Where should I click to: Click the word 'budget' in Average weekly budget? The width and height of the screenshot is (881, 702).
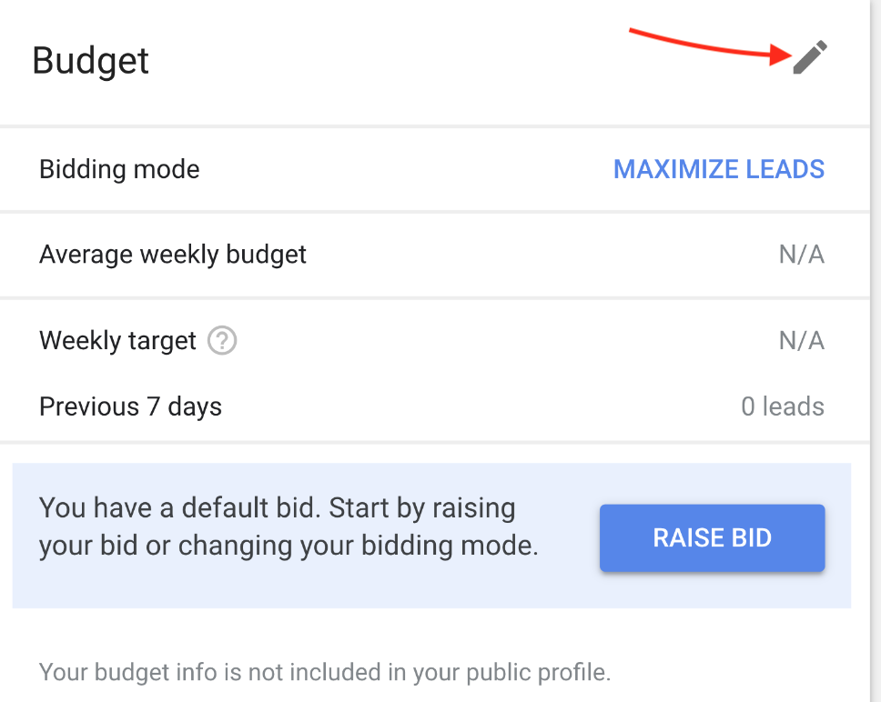pos(267,255)
